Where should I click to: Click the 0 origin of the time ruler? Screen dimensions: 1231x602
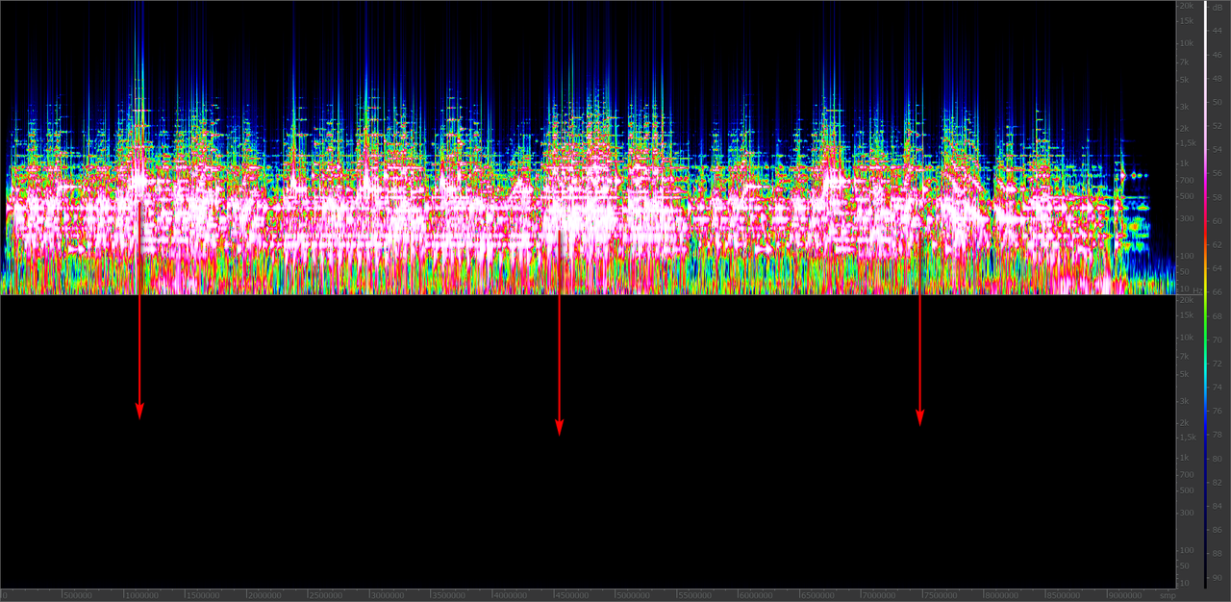5,595
